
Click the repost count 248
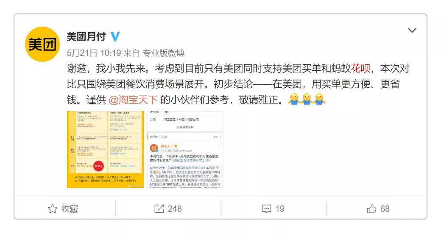click(x=175, y=209)
